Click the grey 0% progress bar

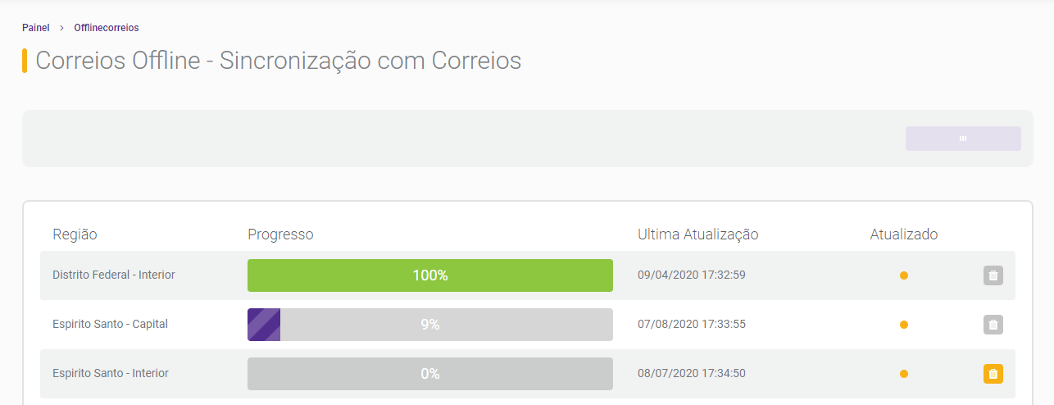point(430,374)
